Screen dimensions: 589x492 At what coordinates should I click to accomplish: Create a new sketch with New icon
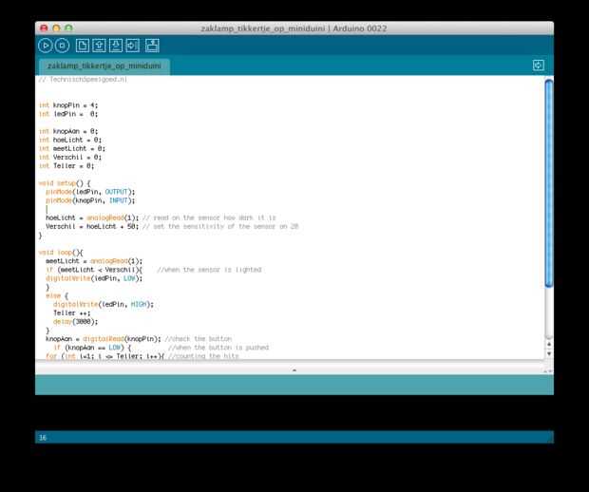(x=83, y=46)
